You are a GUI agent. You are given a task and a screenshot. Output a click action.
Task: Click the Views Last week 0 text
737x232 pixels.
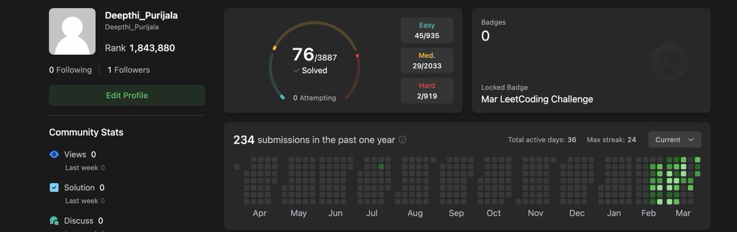click(x=85, y=168)
